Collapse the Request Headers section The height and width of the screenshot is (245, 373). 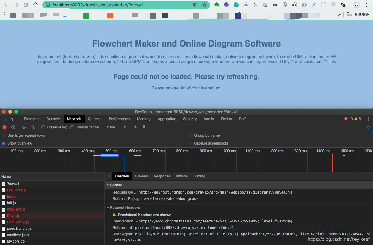[108, 208]
